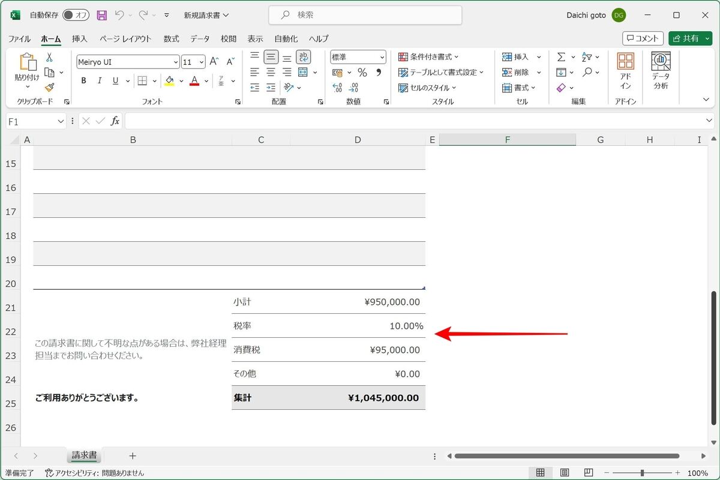
Task: Toggle middle vertical alignment
Action: tap(271, 57)
